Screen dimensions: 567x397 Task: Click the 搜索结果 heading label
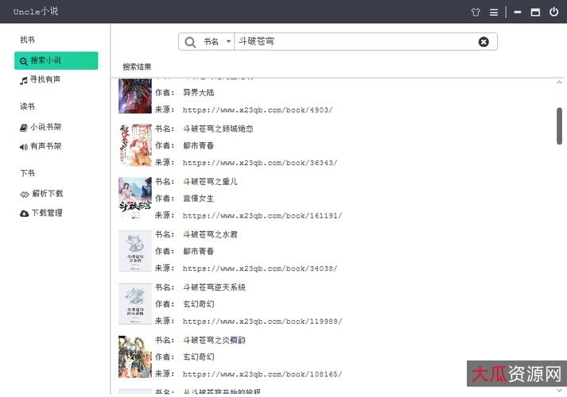(137, 67)
